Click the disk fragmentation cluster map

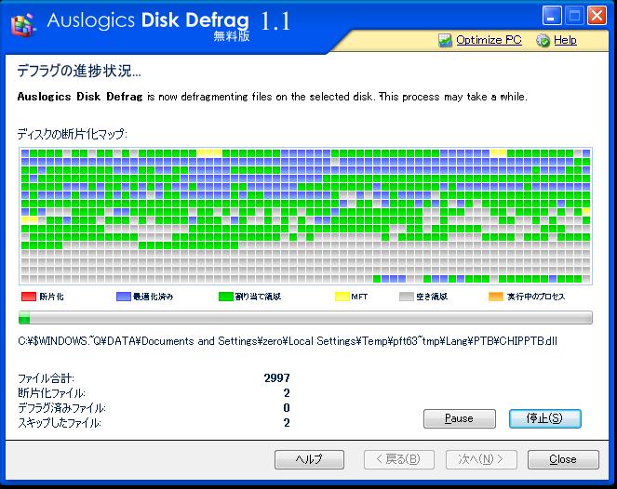pyautogui.click(x=305, y=216)
